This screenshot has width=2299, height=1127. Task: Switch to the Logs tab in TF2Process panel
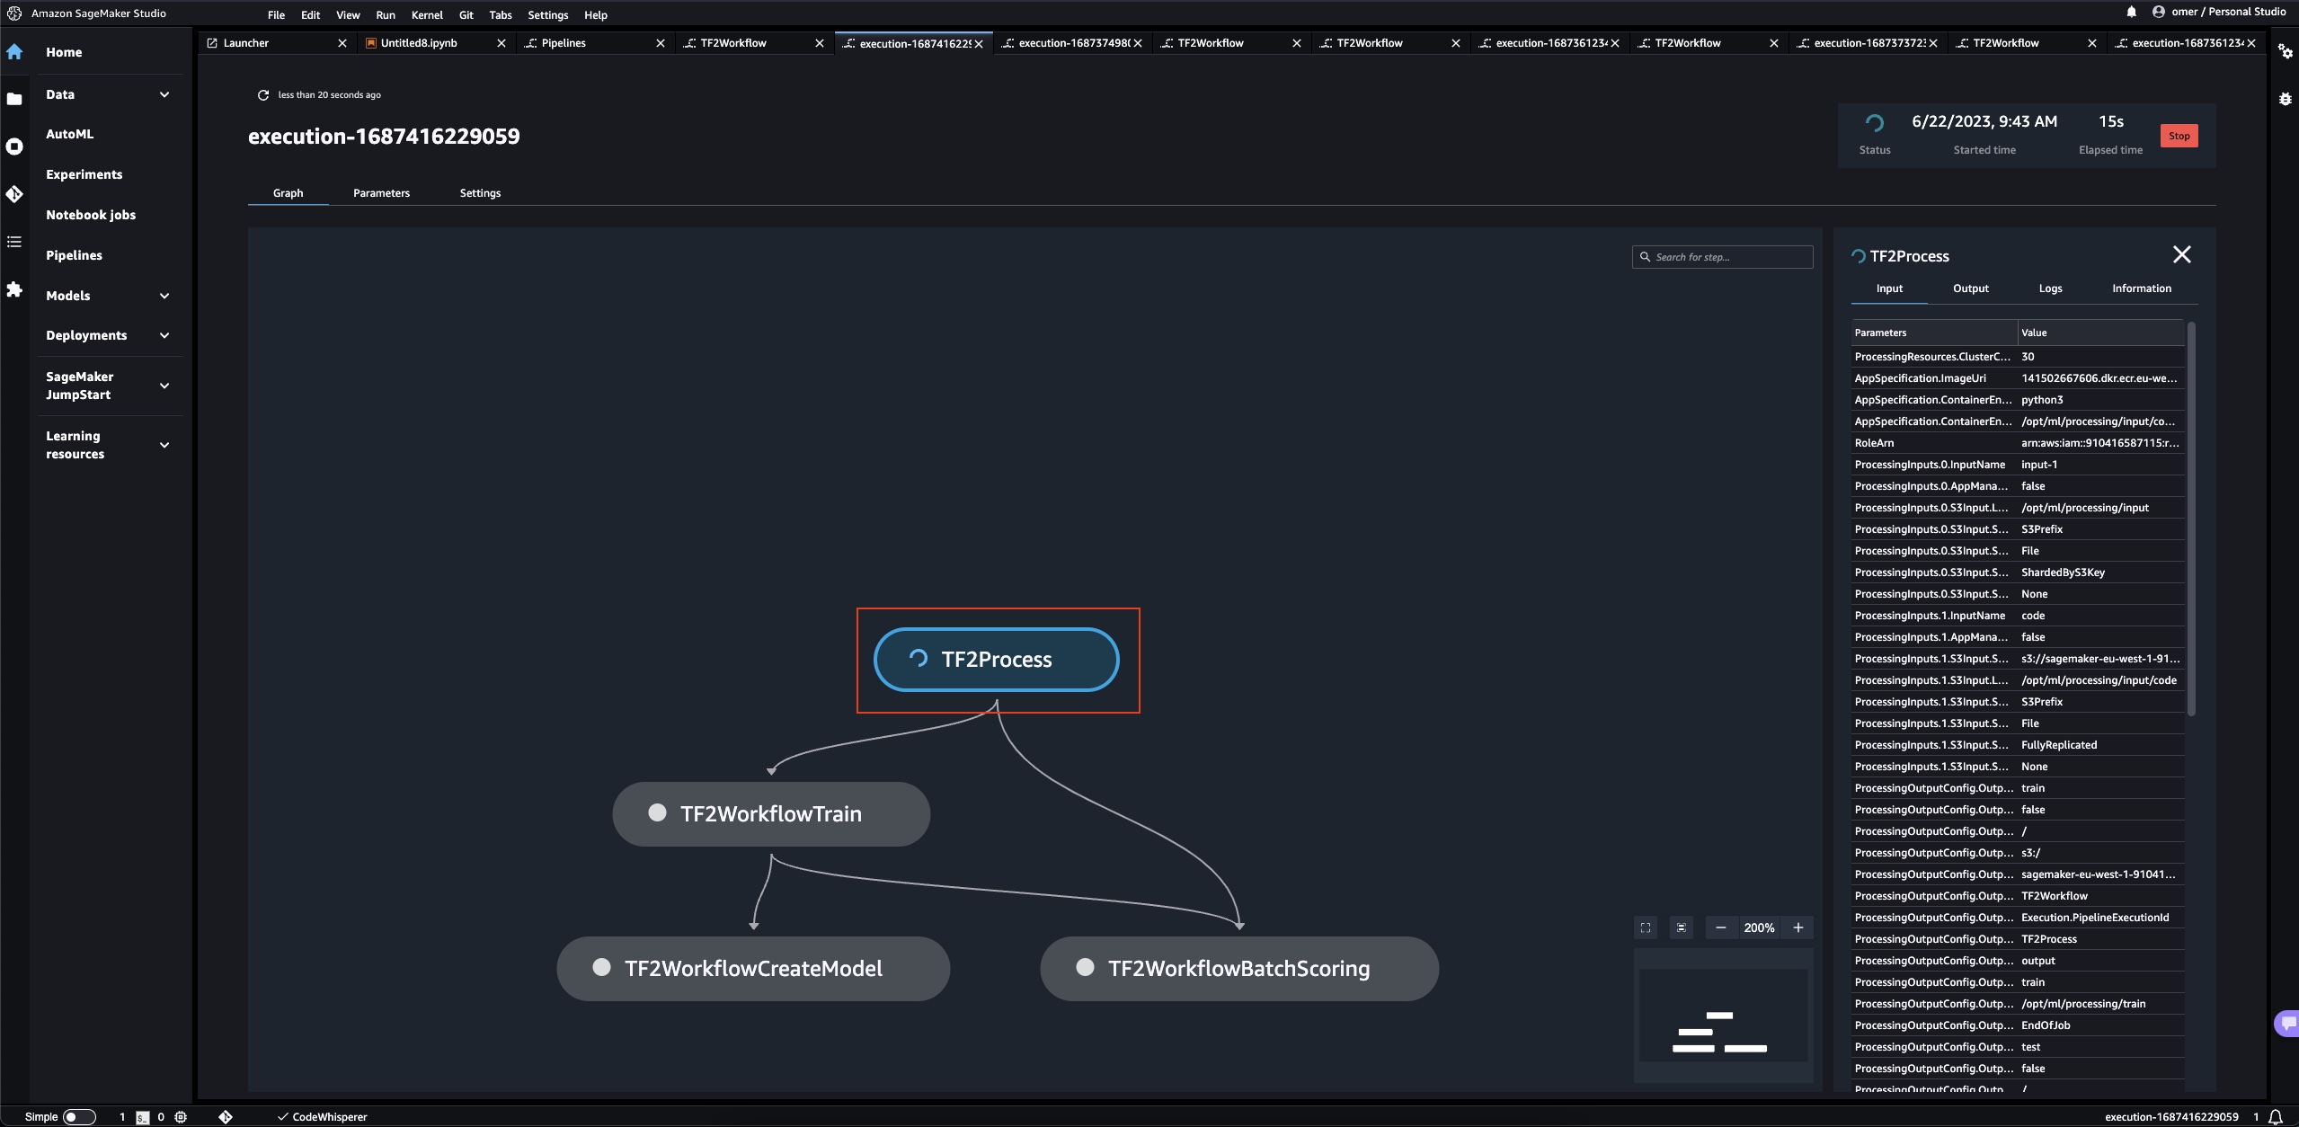click(x=2050, y=288)
